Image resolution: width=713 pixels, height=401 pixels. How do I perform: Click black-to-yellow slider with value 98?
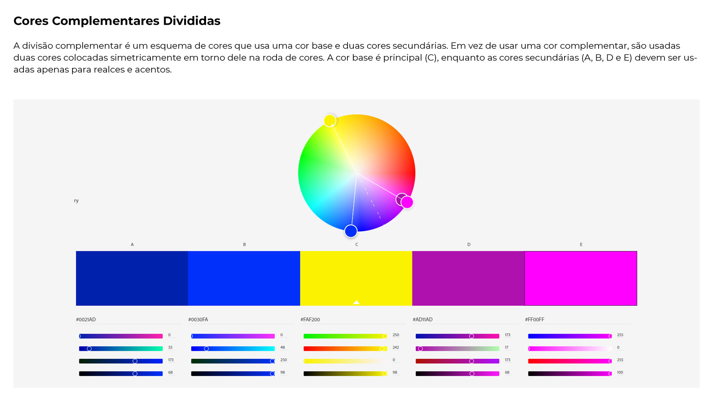click(x=345, y=374)
